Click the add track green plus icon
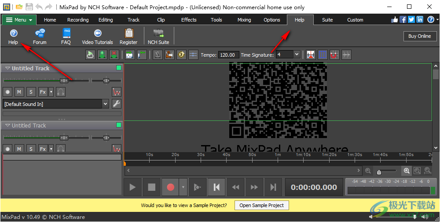440x222 pixels. point(102,55)
